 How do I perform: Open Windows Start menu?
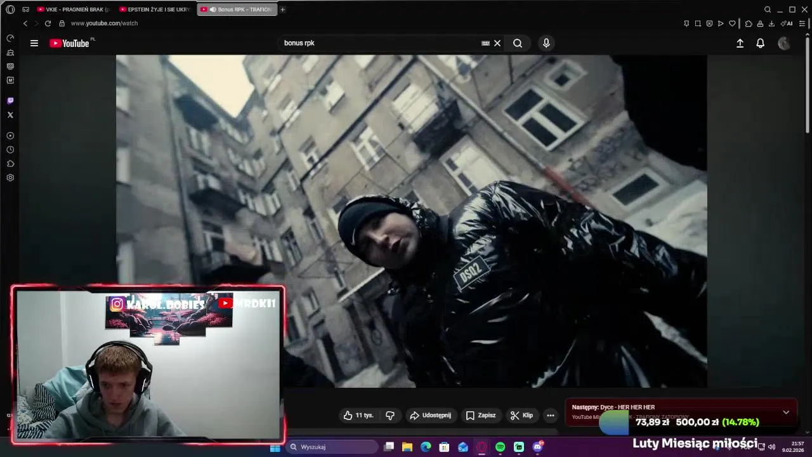pyautogui.click(x=275, y=447)
